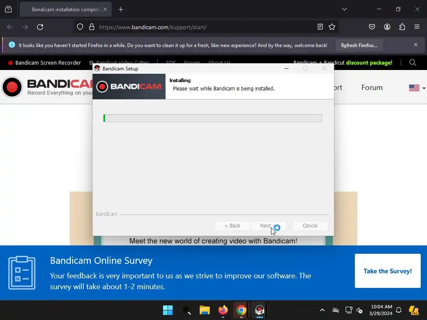The image size is (427, 320).
Task: Close the Bandicam installation complete tab
Action: (x=105, y=9)
